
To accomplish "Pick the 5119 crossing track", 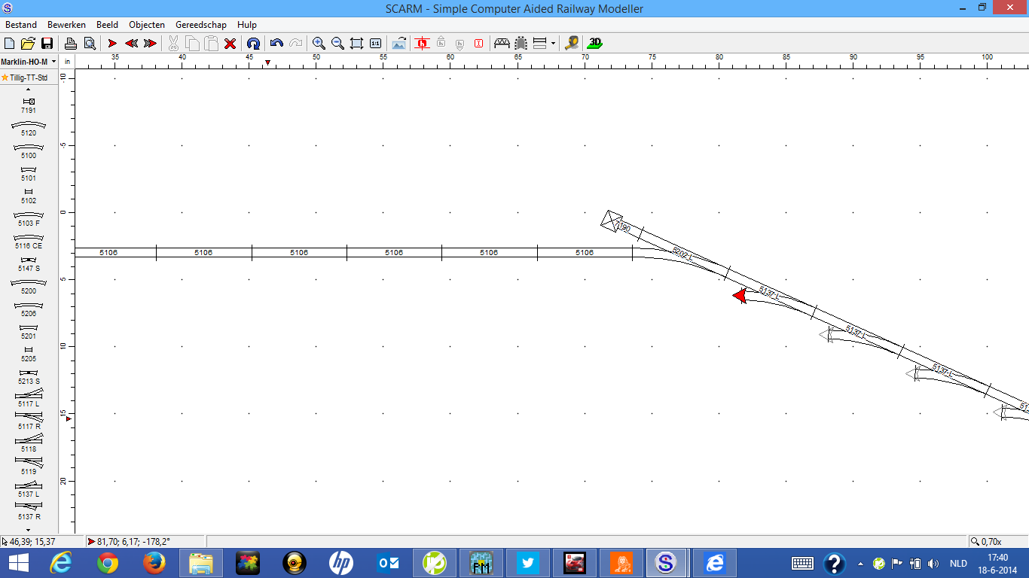I will (29, 465).
